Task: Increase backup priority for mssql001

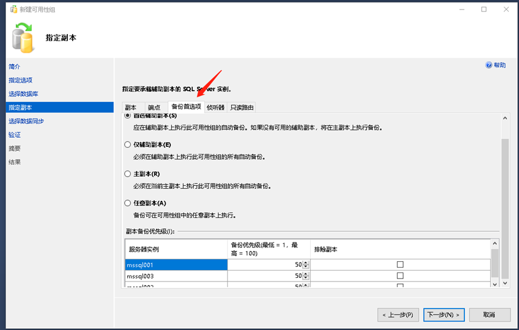Action: tap(306, 263)
